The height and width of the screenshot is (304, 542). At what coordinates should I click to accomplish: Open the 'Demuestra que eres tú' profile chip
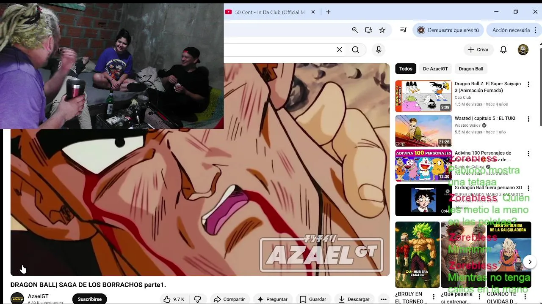click(448, 30)
